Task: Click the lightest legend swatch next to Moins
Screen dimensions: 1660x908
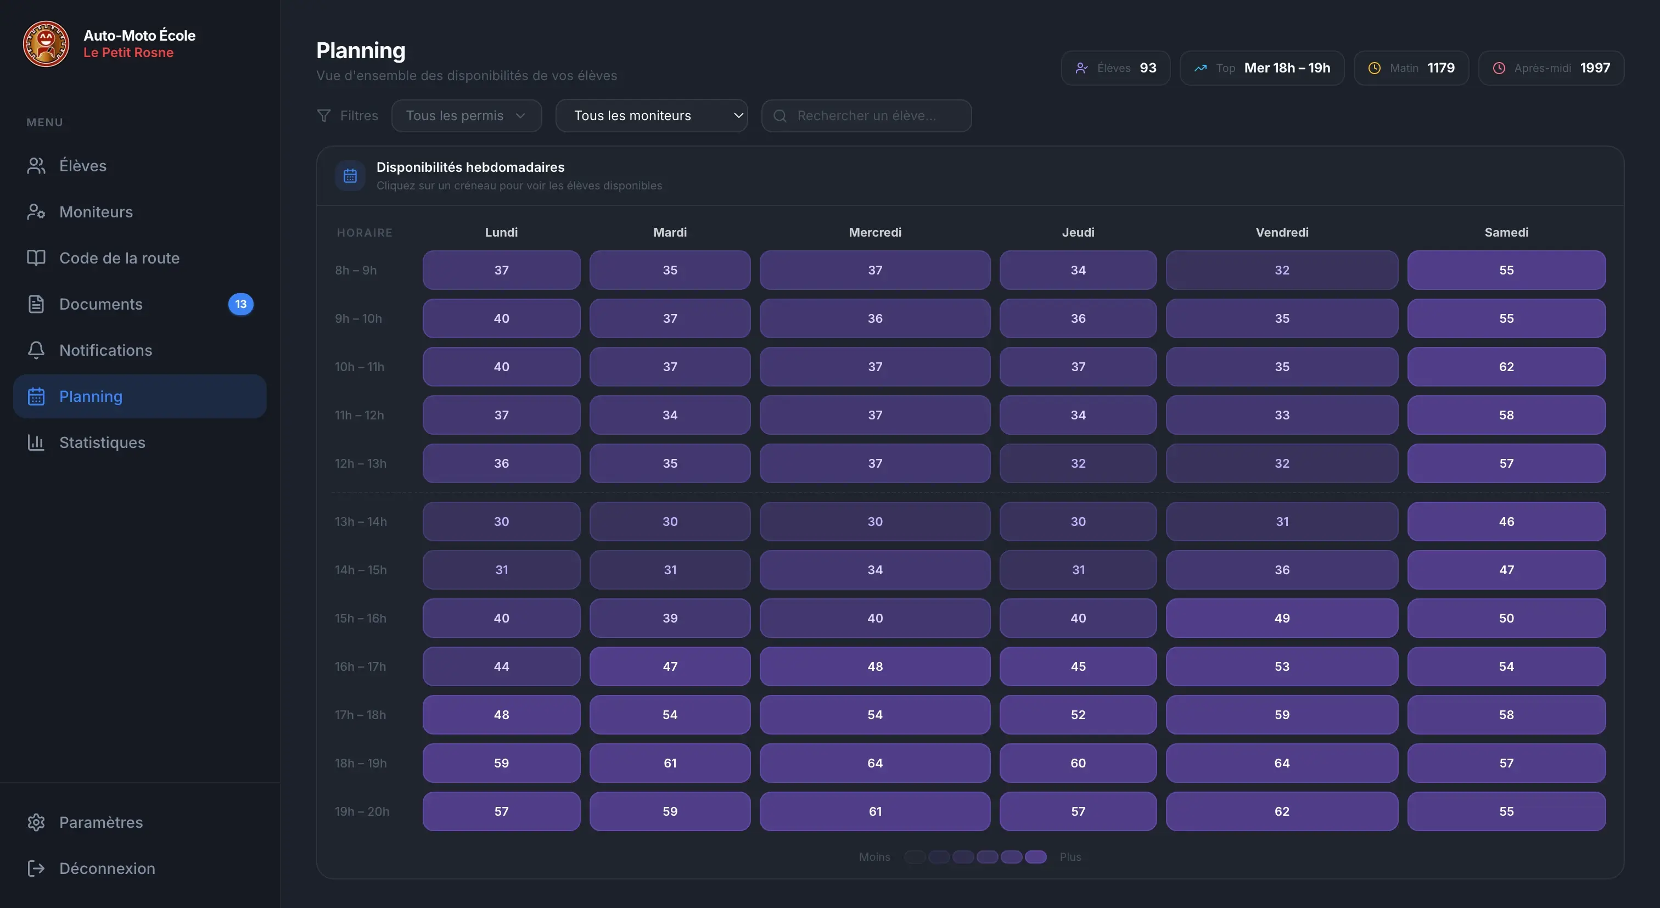Action: (915, 856)
